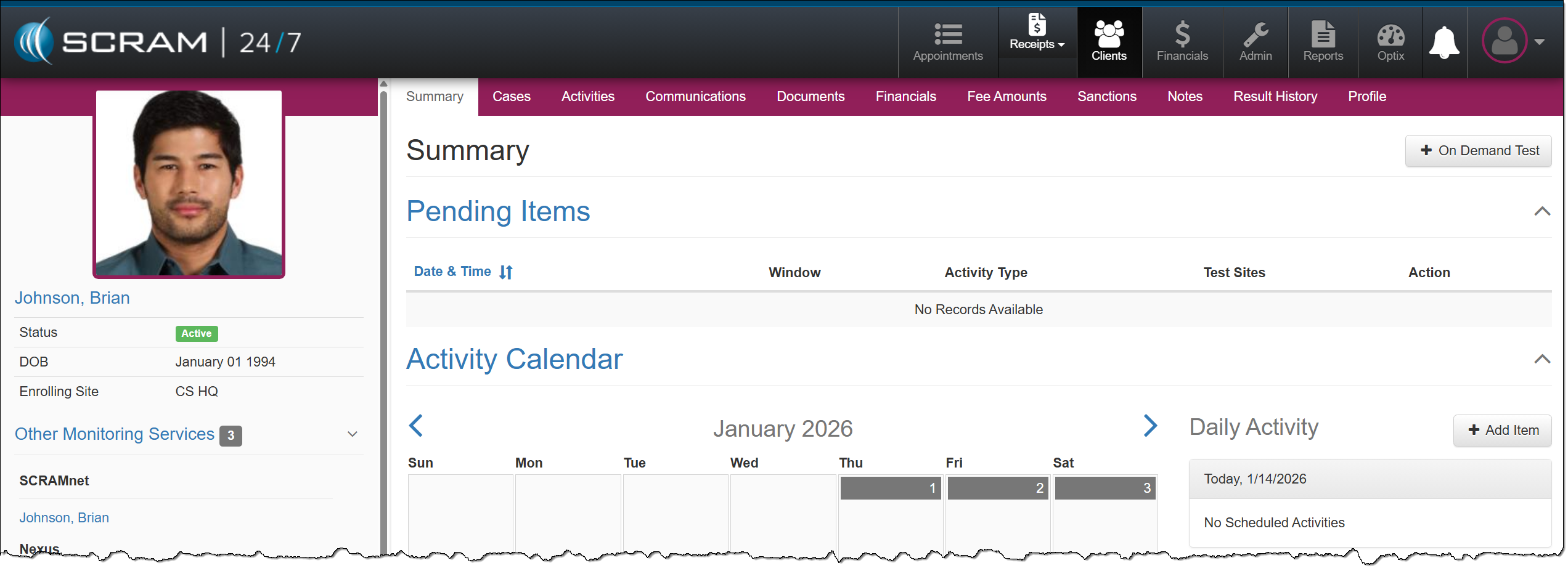Go to next month in calendar
The width and height of the screenshot is (1568, 571).
pyautogui.click(x=1150, y=426)
